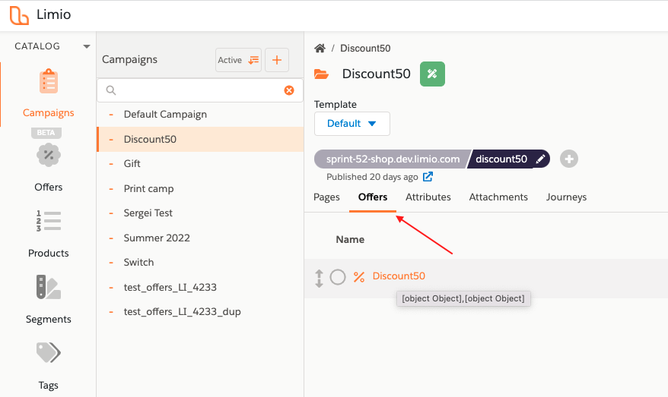Image resolution: width=668 pixels, height=397 pixels.
Task: Select the Print camp campaign
Action: [200, 188]
